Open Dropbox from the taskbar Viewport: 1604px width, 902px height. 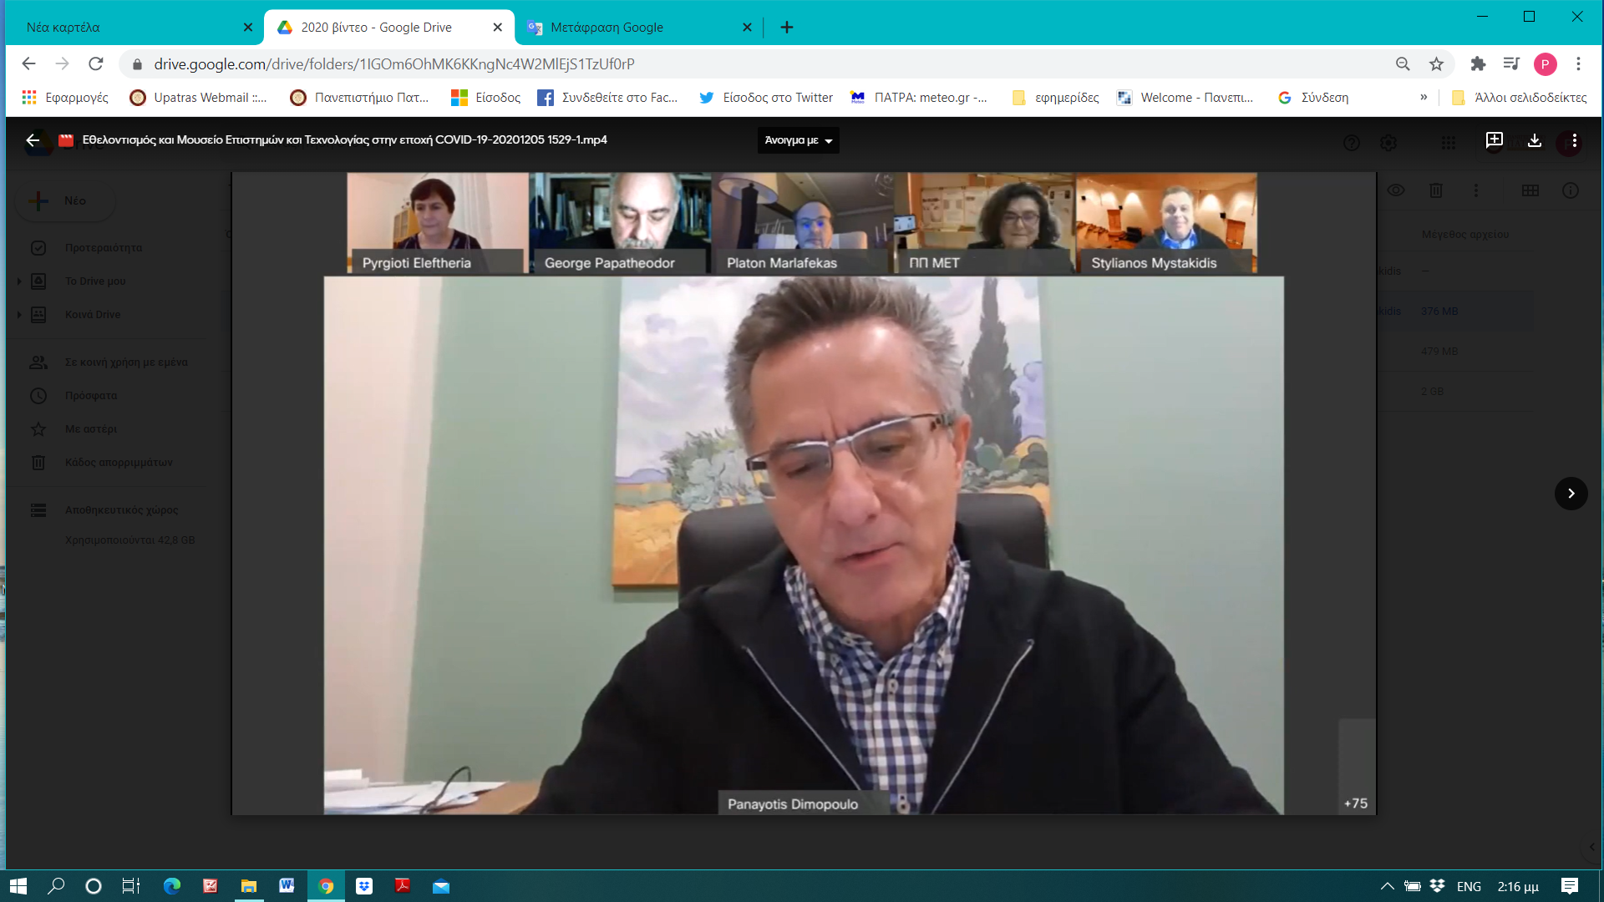(364, 886)
